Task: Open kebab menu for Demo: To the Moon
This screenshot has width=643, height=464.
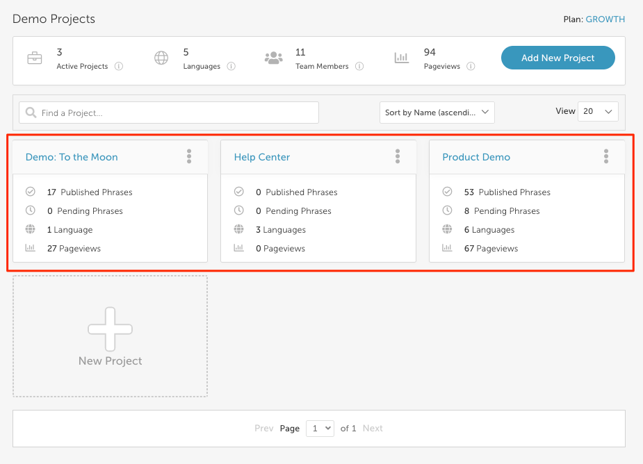Action: click(189, 156)
